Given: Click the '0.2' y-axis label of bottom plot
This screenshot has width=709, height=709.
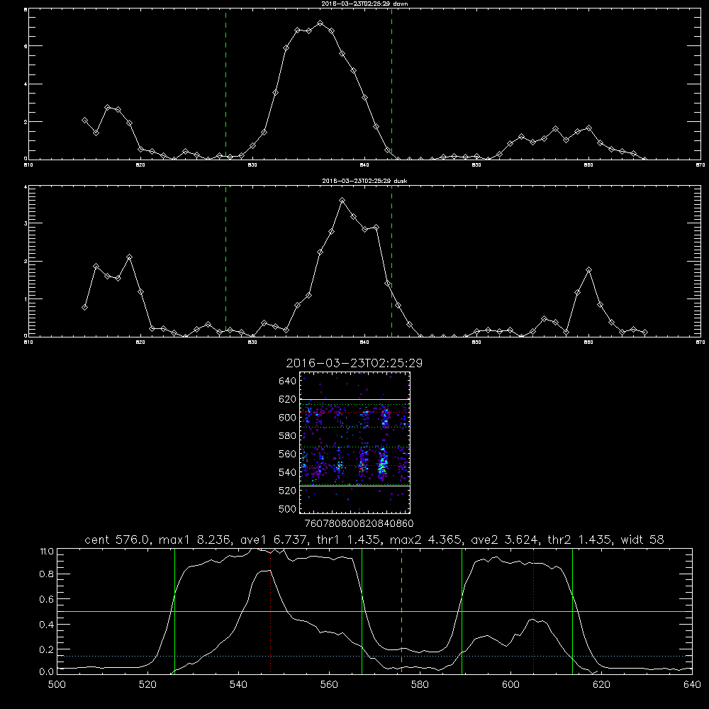Looking at the screenshot, I should click(x=47, y=649).
